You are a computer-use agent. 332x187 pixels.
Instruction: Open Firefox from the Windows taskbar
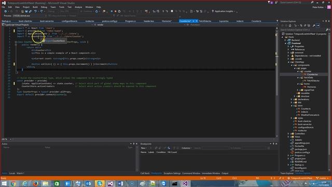pyautogui.click(x=35, y=183)
